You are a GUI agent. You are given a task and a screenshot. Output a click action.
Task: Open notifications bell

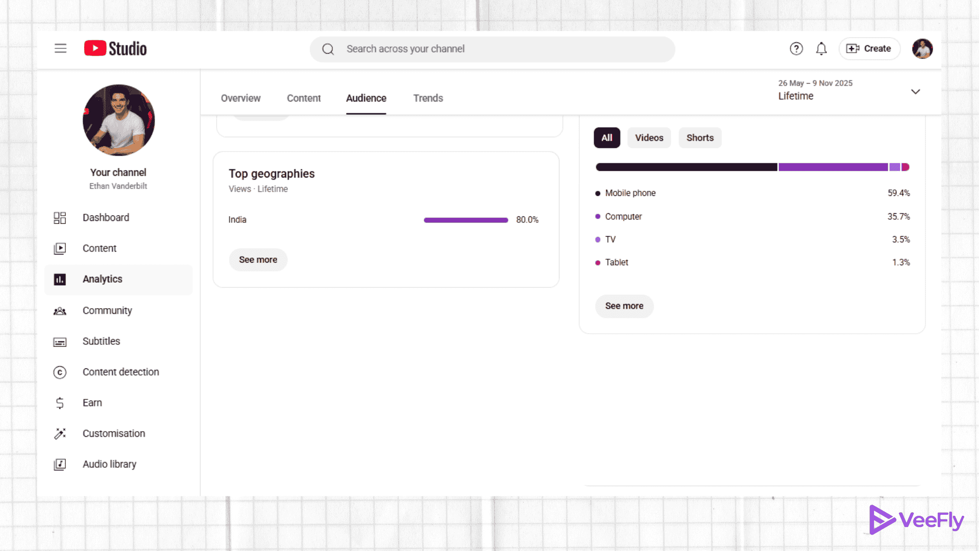tap(821, 48)
